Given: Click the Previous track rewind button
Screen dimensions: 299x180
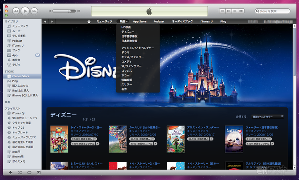Looking at the screenshot, I should click(16, 11).
